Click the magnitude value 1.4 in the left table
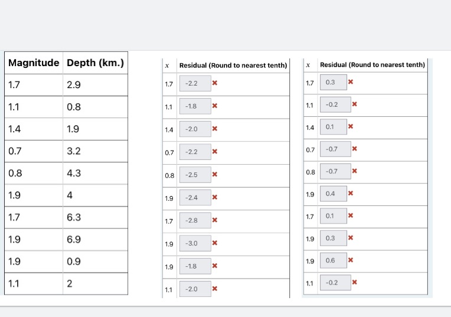Screen dimensions: 451x317 click(x=14, y=129)
